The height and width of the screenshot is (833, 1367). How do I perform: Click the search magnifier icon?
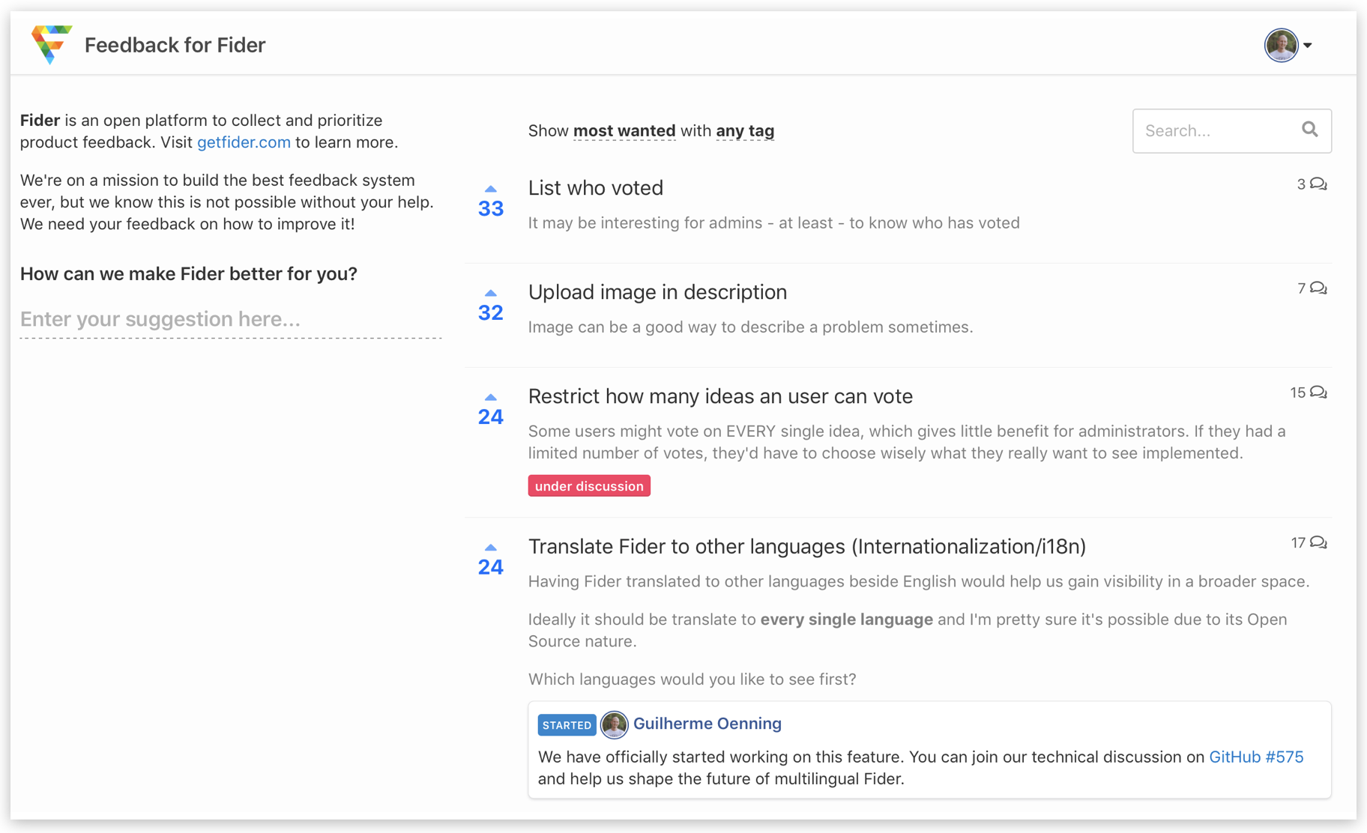coord(1309,130)
